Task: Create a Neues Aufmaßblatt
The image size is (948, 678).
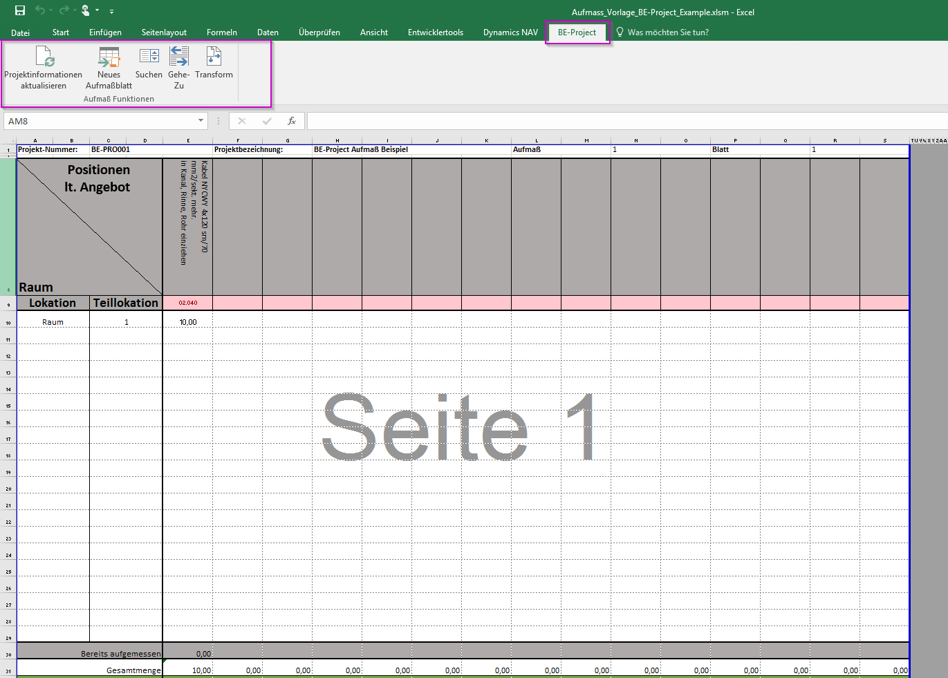Action: pos(109,57)
